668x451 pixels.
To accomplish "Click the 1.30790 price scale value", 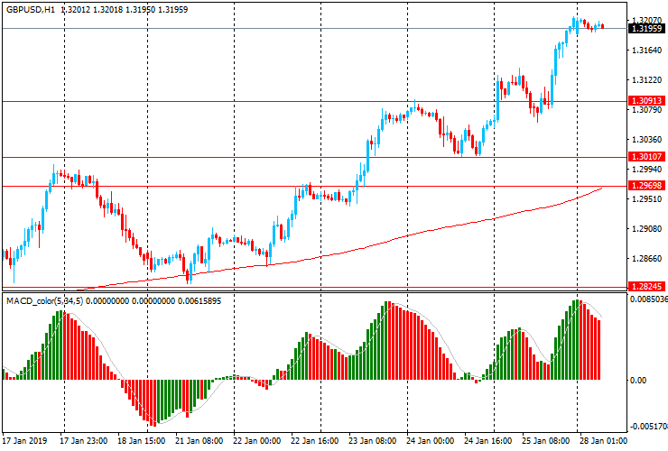I will tap(647, 110).
